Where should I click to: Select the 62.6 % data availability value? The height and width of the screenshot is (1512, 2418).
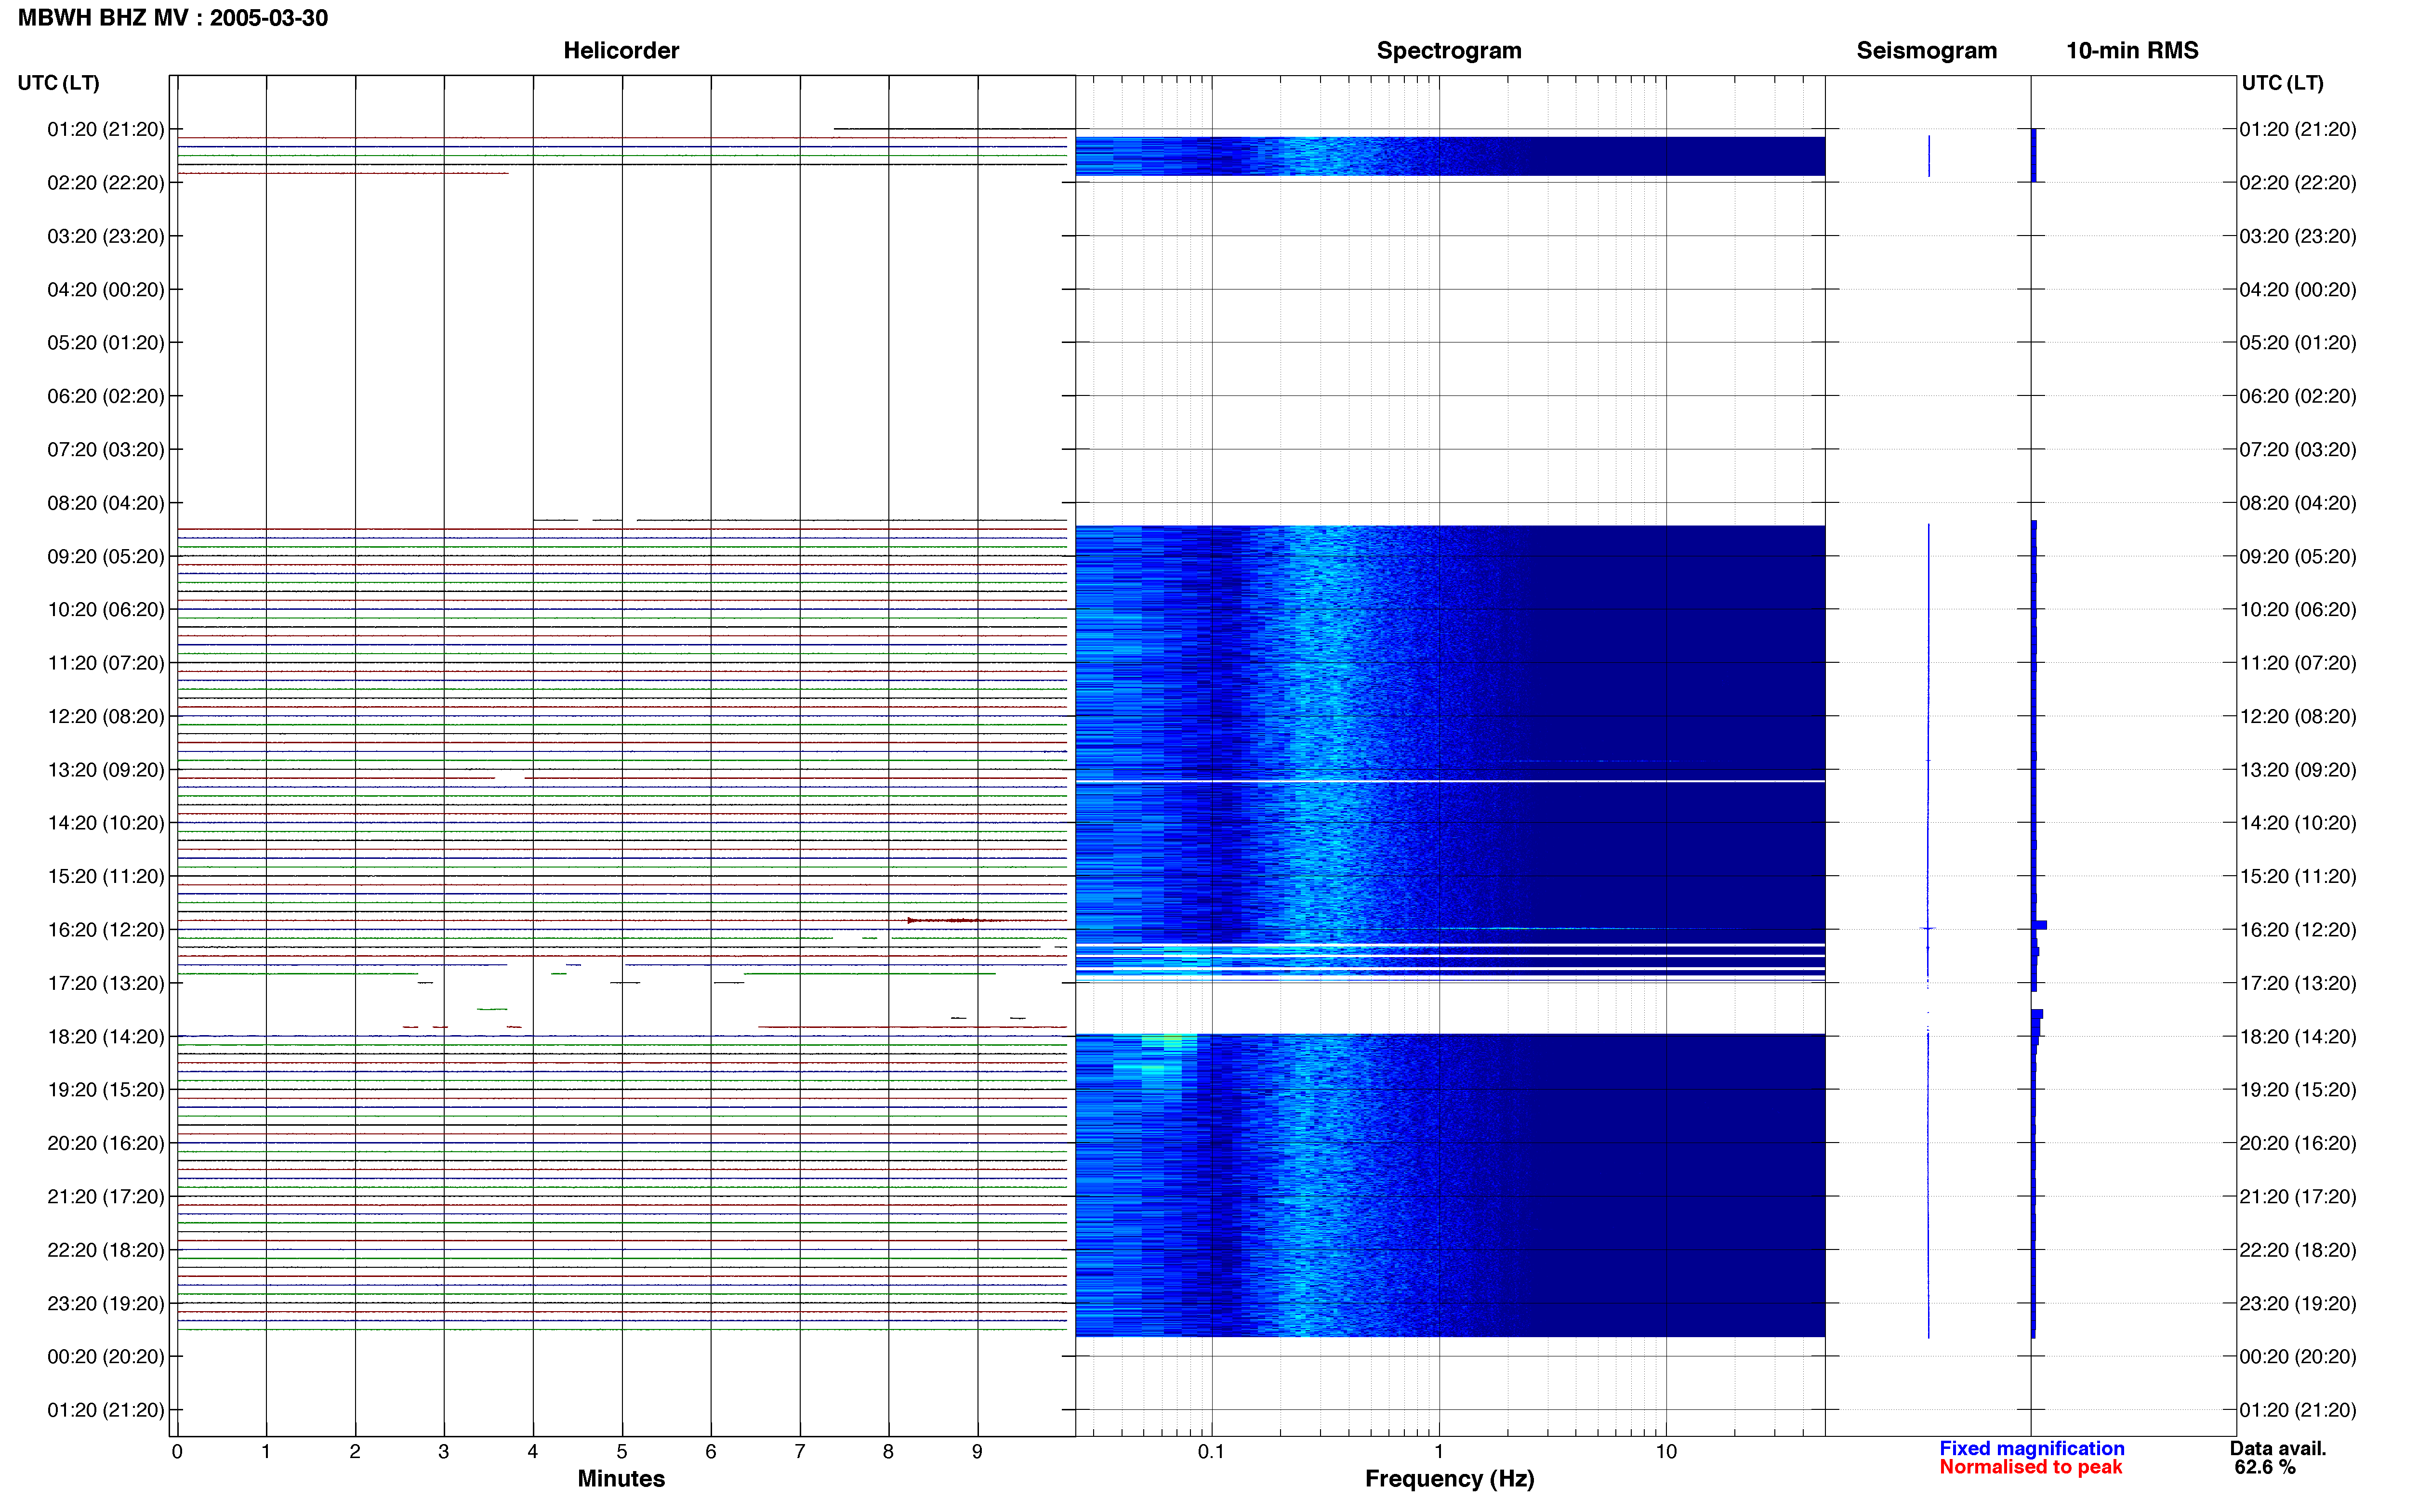tap(2265, 1467)
